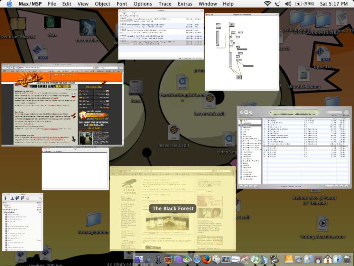Image resolution: width=354 pixels, height=266 pixels.
Task: Click the iTunes search field
Action: tap(334, 112)
